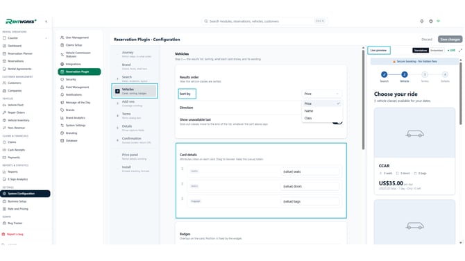Click the RentWorks logo
This screenshot has height=261, width=465.
click(x=21, y=22)
